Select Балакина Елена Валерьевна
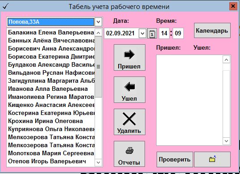 pos(51,32)
